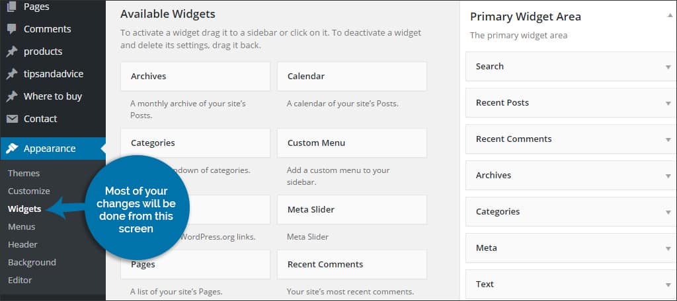Select the Custom Menu available widget
Image resolution: width=677 pixels, height=301 pixels.
(x=352, y=143)
